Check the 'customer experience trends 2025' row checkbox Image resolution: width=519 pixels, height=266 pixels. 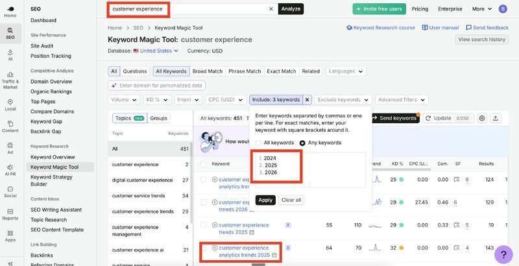(x=204, y=225)
